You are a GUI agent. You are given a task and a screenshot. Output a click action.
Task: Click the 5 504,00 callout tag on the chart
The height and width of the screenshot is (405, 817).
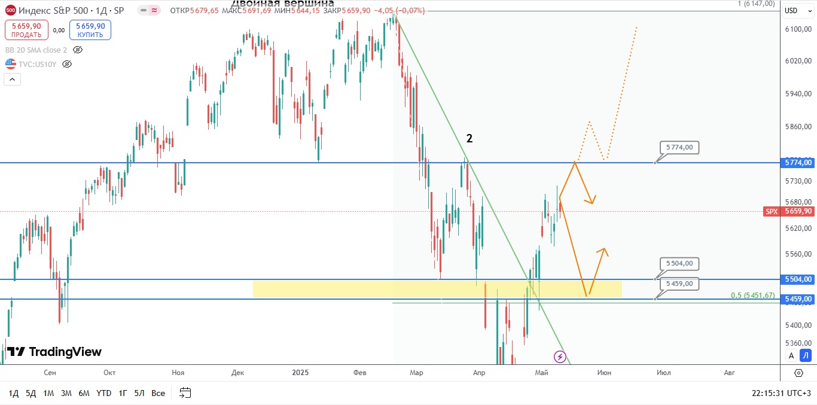[679, 264]
